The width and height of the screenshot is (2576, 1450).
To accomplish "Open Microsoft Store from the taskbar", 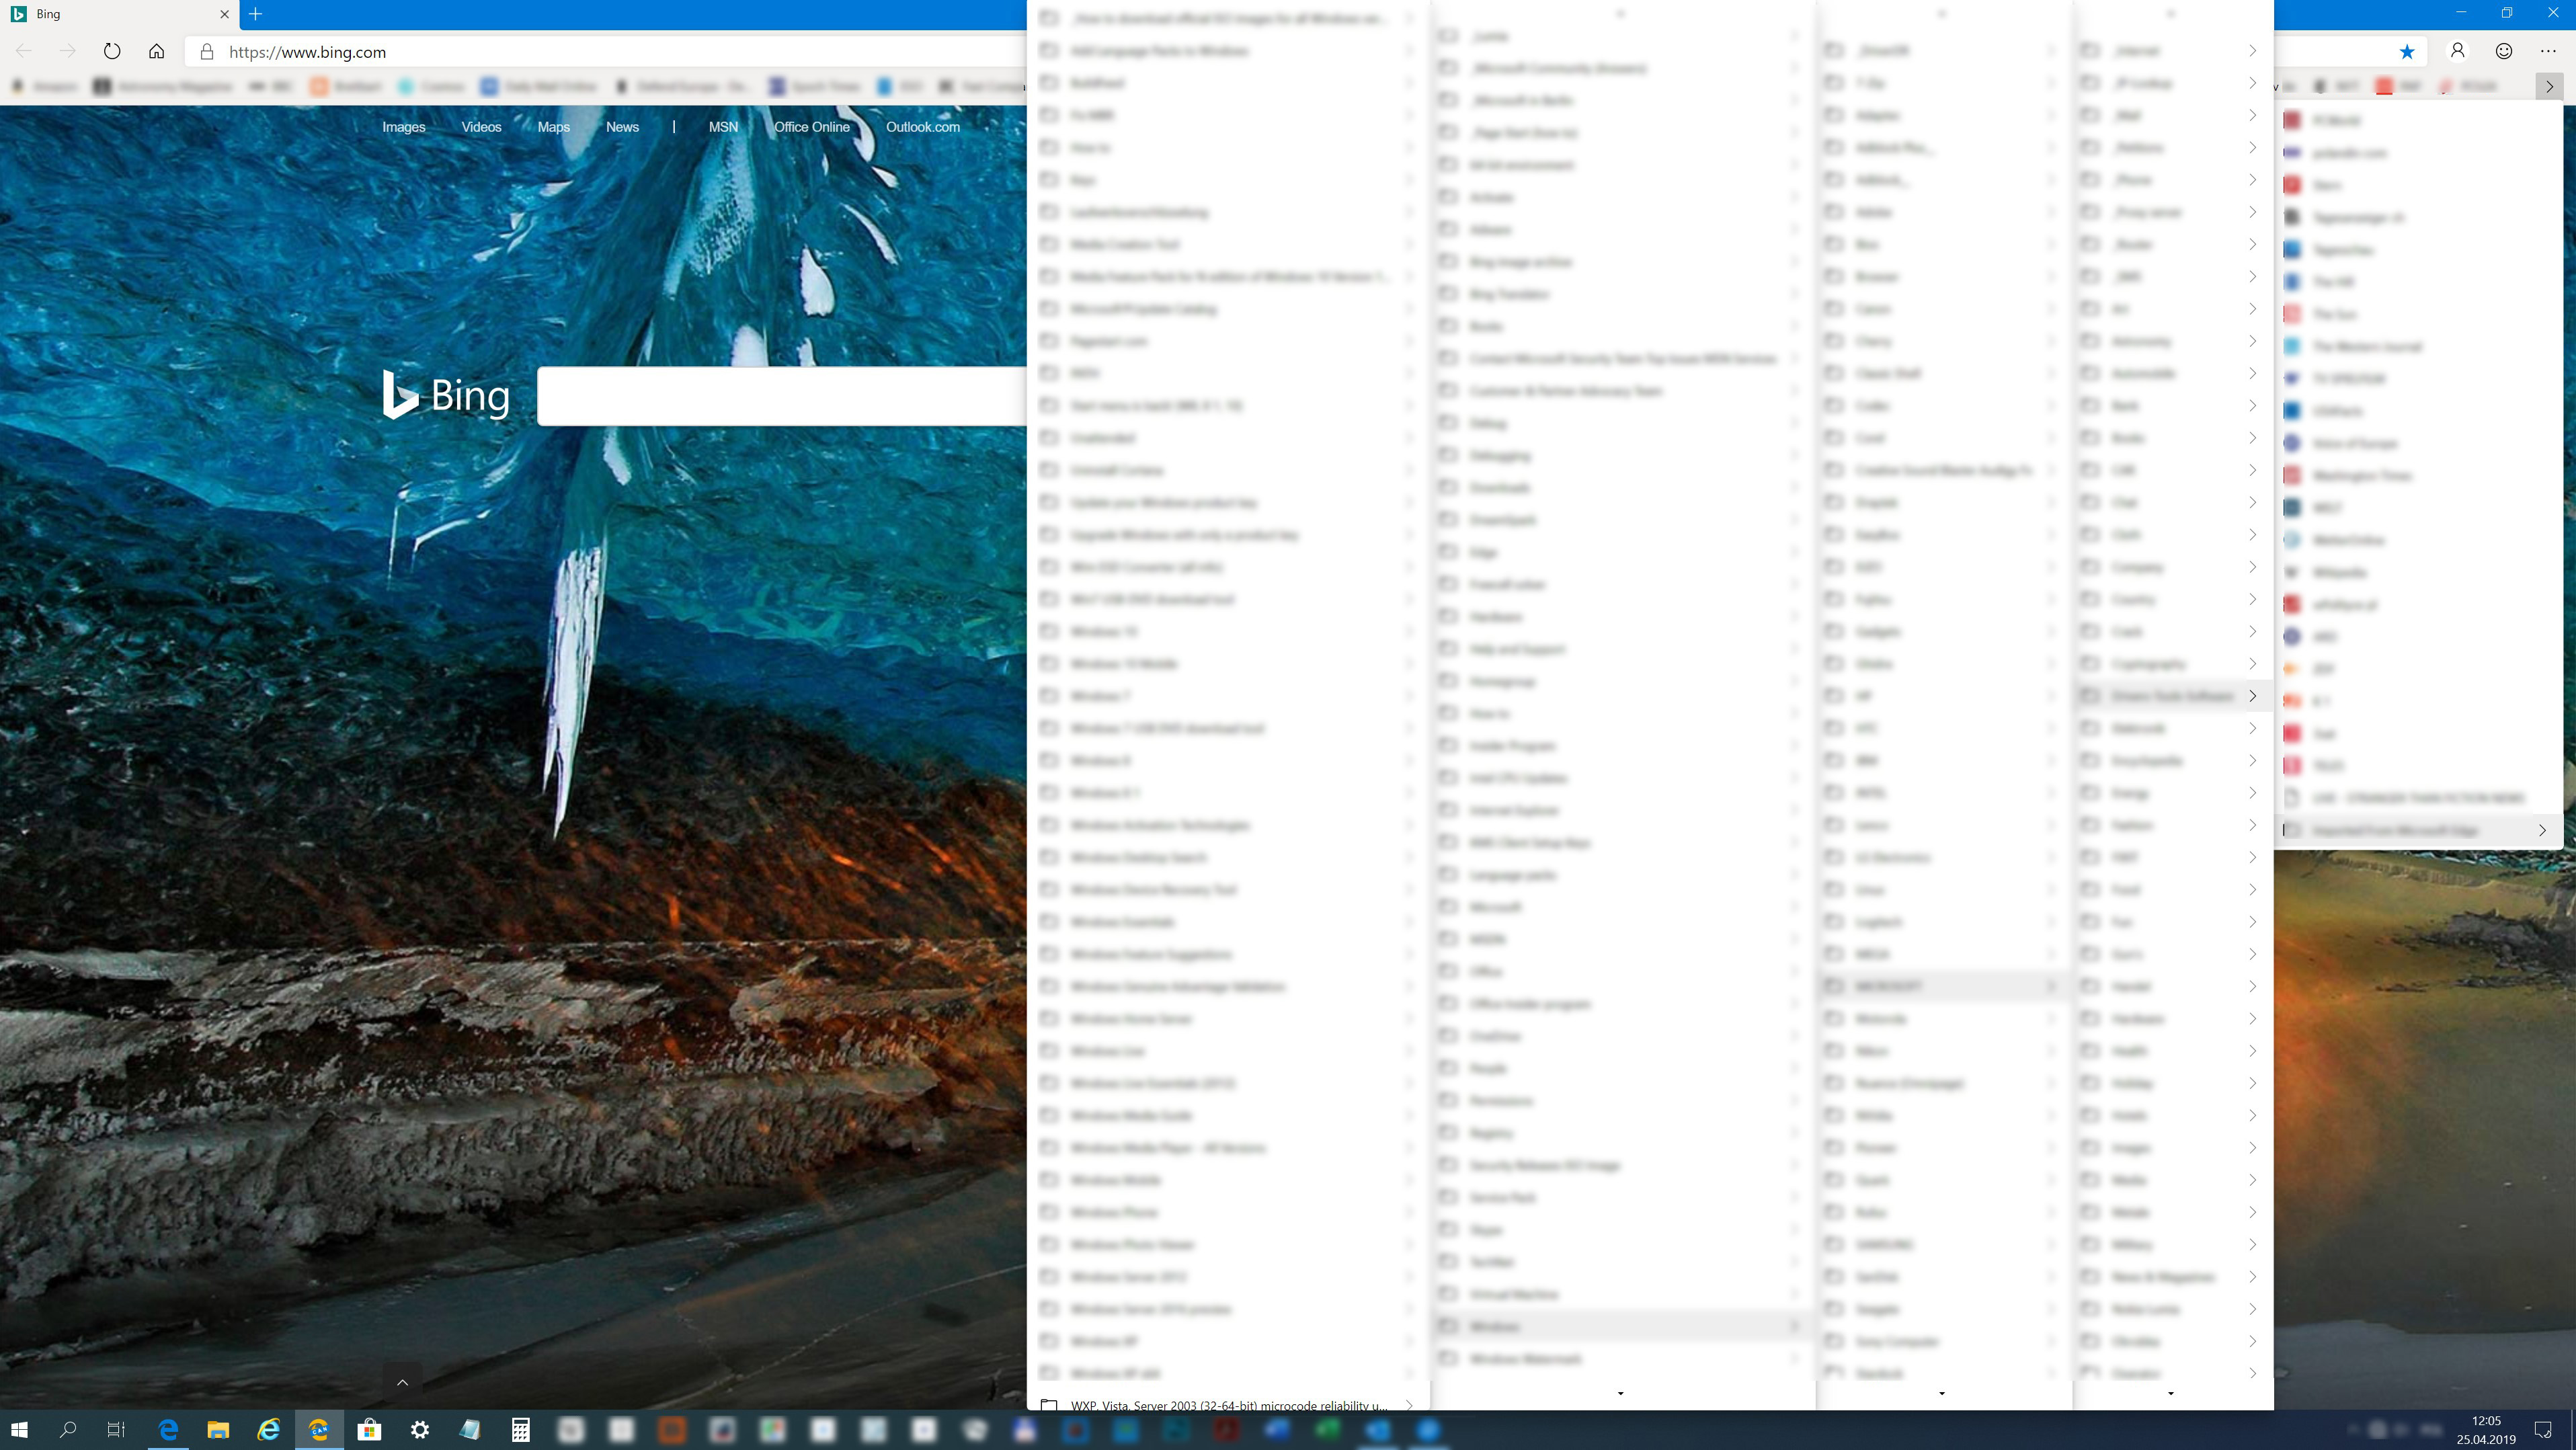I will pyautogui.click(x=369, y=1430).
